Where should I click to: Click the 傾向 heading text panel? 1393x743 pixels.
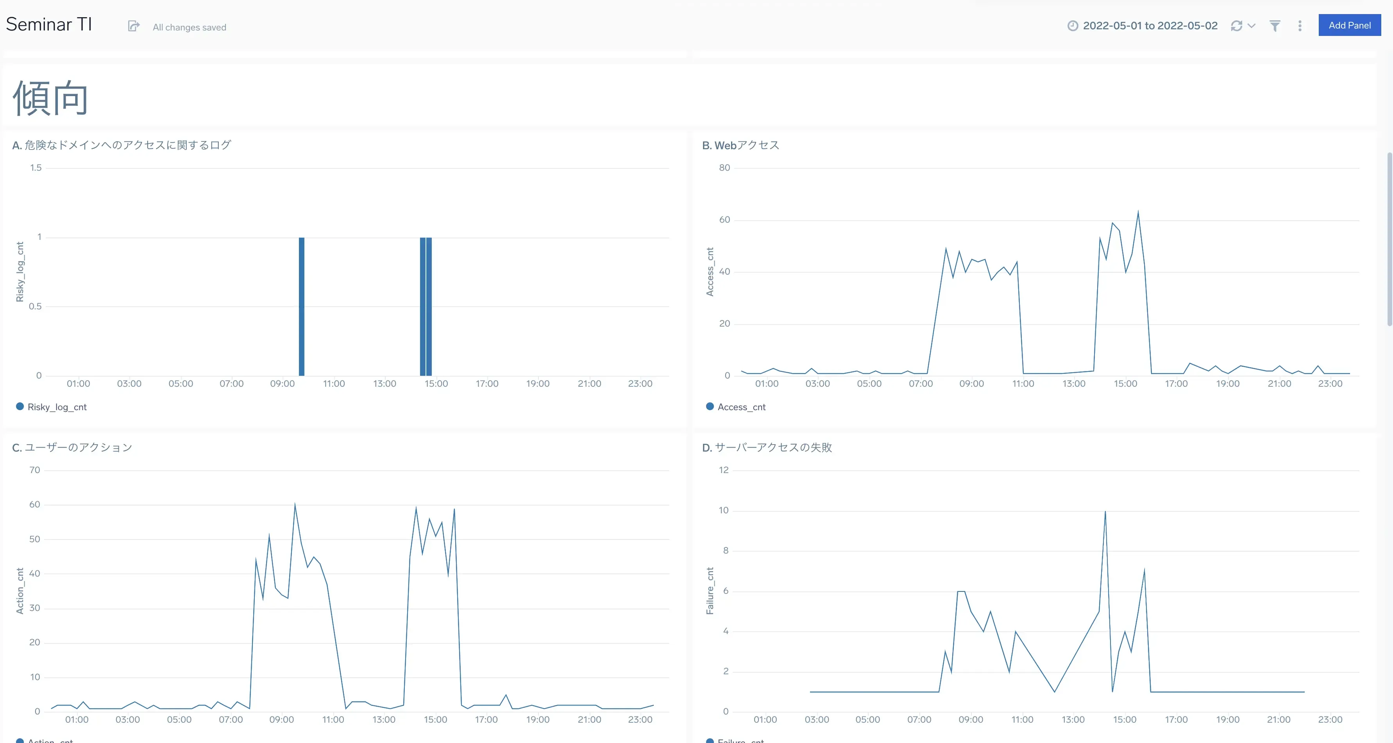(x=50, y=97)
